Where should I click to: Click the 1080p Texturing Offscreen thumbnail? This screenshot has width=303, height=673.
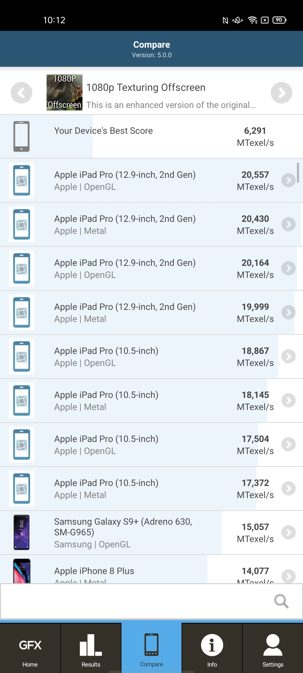(65, 93)
